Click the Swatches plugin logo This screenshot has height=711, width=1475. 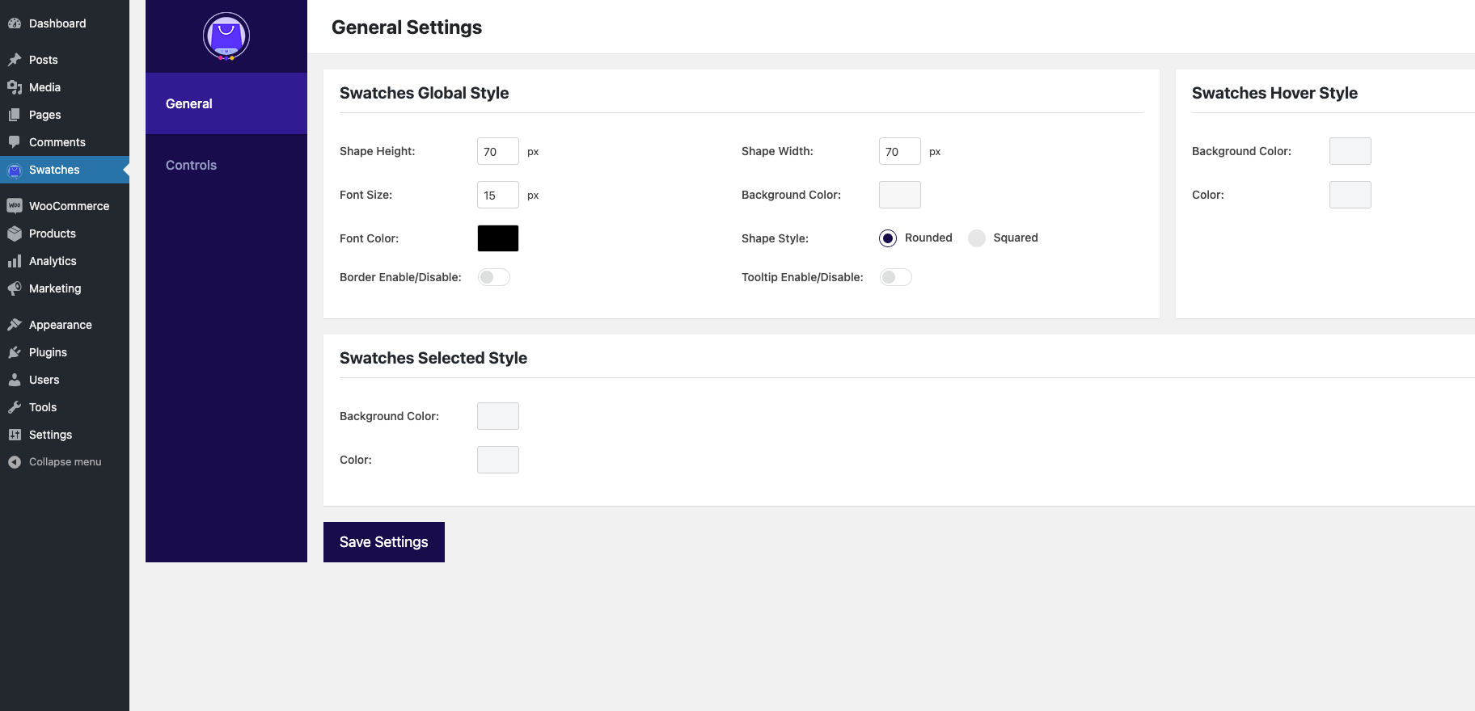point(226,36)
